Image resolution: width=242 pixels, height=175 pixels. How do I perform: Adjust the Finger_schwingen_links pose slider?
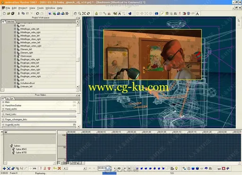pos(39,122)
